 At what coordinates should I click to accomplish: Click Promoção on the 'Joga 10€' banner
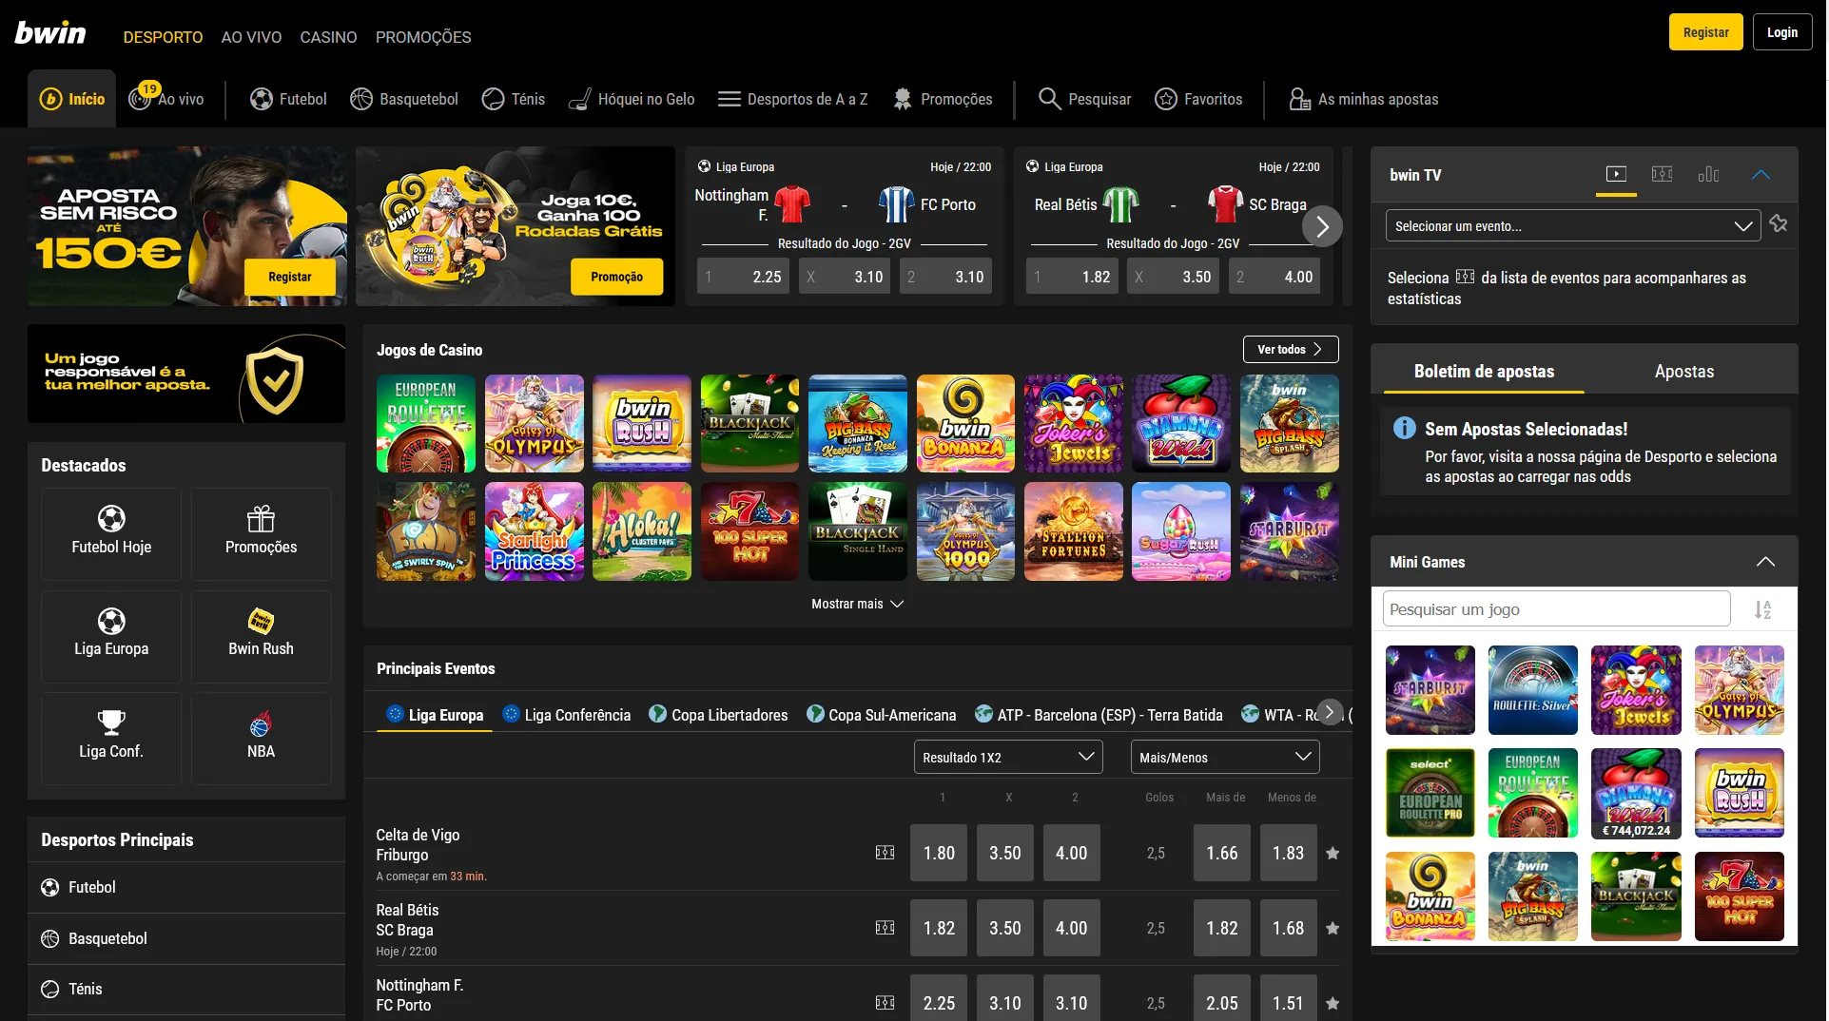(616, 277)
